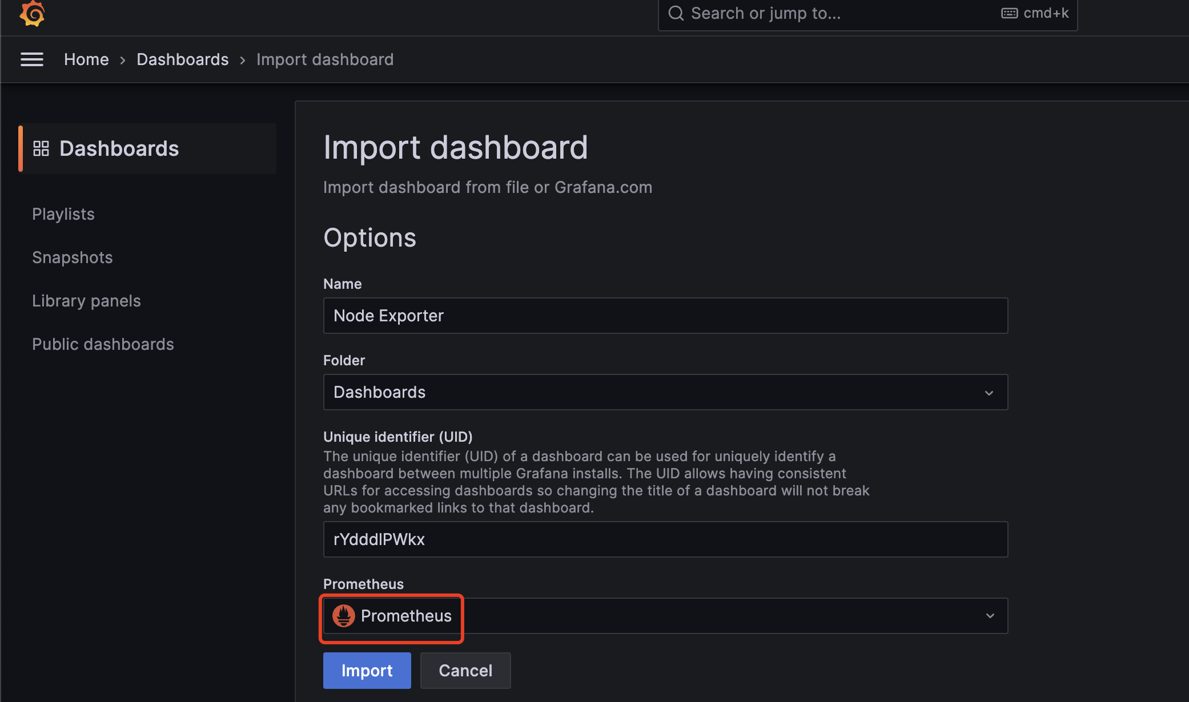Click the Prometheus flame datasource icon

click(344, 616)
